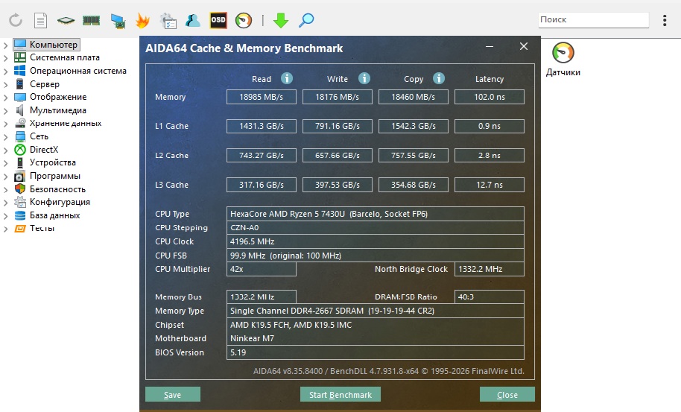This screenshot has height=412, width=681.
Task: Close benchmark dialog with X
Action: pos(524,46)
